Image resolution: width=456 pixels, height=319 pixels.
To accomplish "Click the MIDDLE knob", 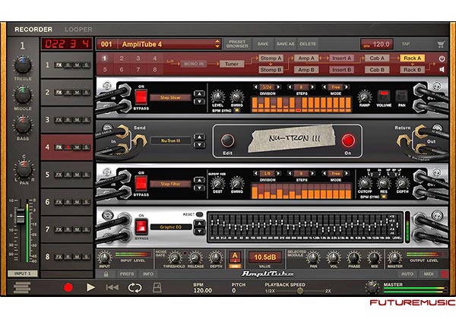I will click(23, 95).
